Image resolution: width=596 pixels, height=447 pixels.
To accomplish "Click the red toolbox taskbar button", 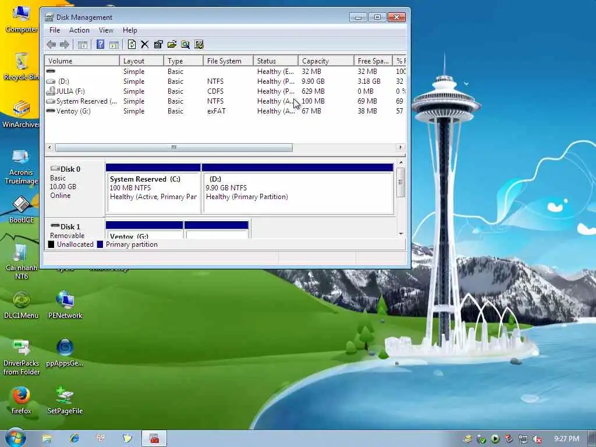I will [154, 439].
